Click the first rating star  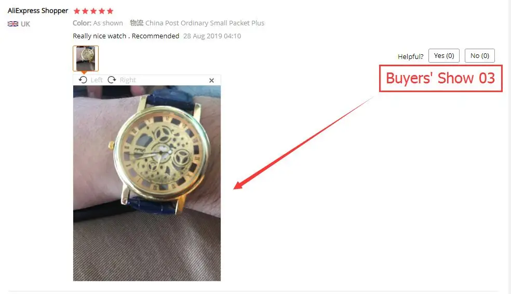pyautogui.click(x=77, y=11)
